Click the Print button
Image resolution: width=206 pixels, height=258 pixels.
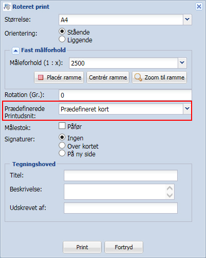point(82,247)
